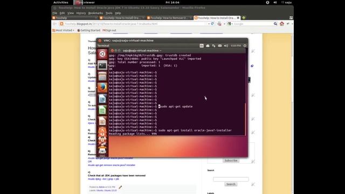The image size is (345, 194).
Task: Switch to 'fosshelp: How to Remove O...' tab
Action: click(x=169, y=18)
